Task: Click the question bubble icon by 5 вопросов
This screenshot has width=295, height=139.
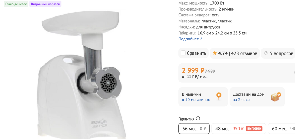Action: point(266,53)
